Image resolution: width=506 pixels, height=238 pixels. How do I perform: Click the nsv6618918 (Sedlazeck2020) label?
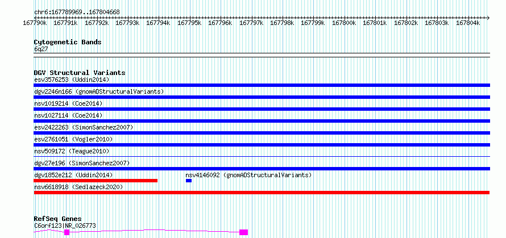[78, 187]
